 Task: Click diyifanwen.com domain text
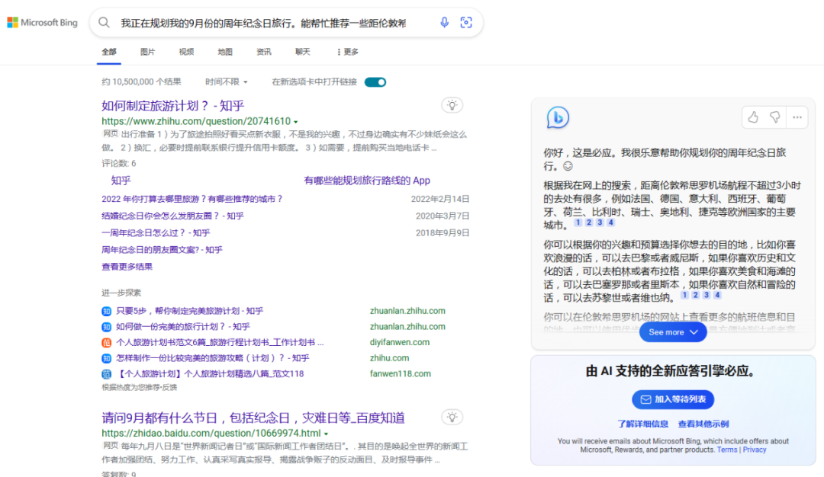(399, 343)
